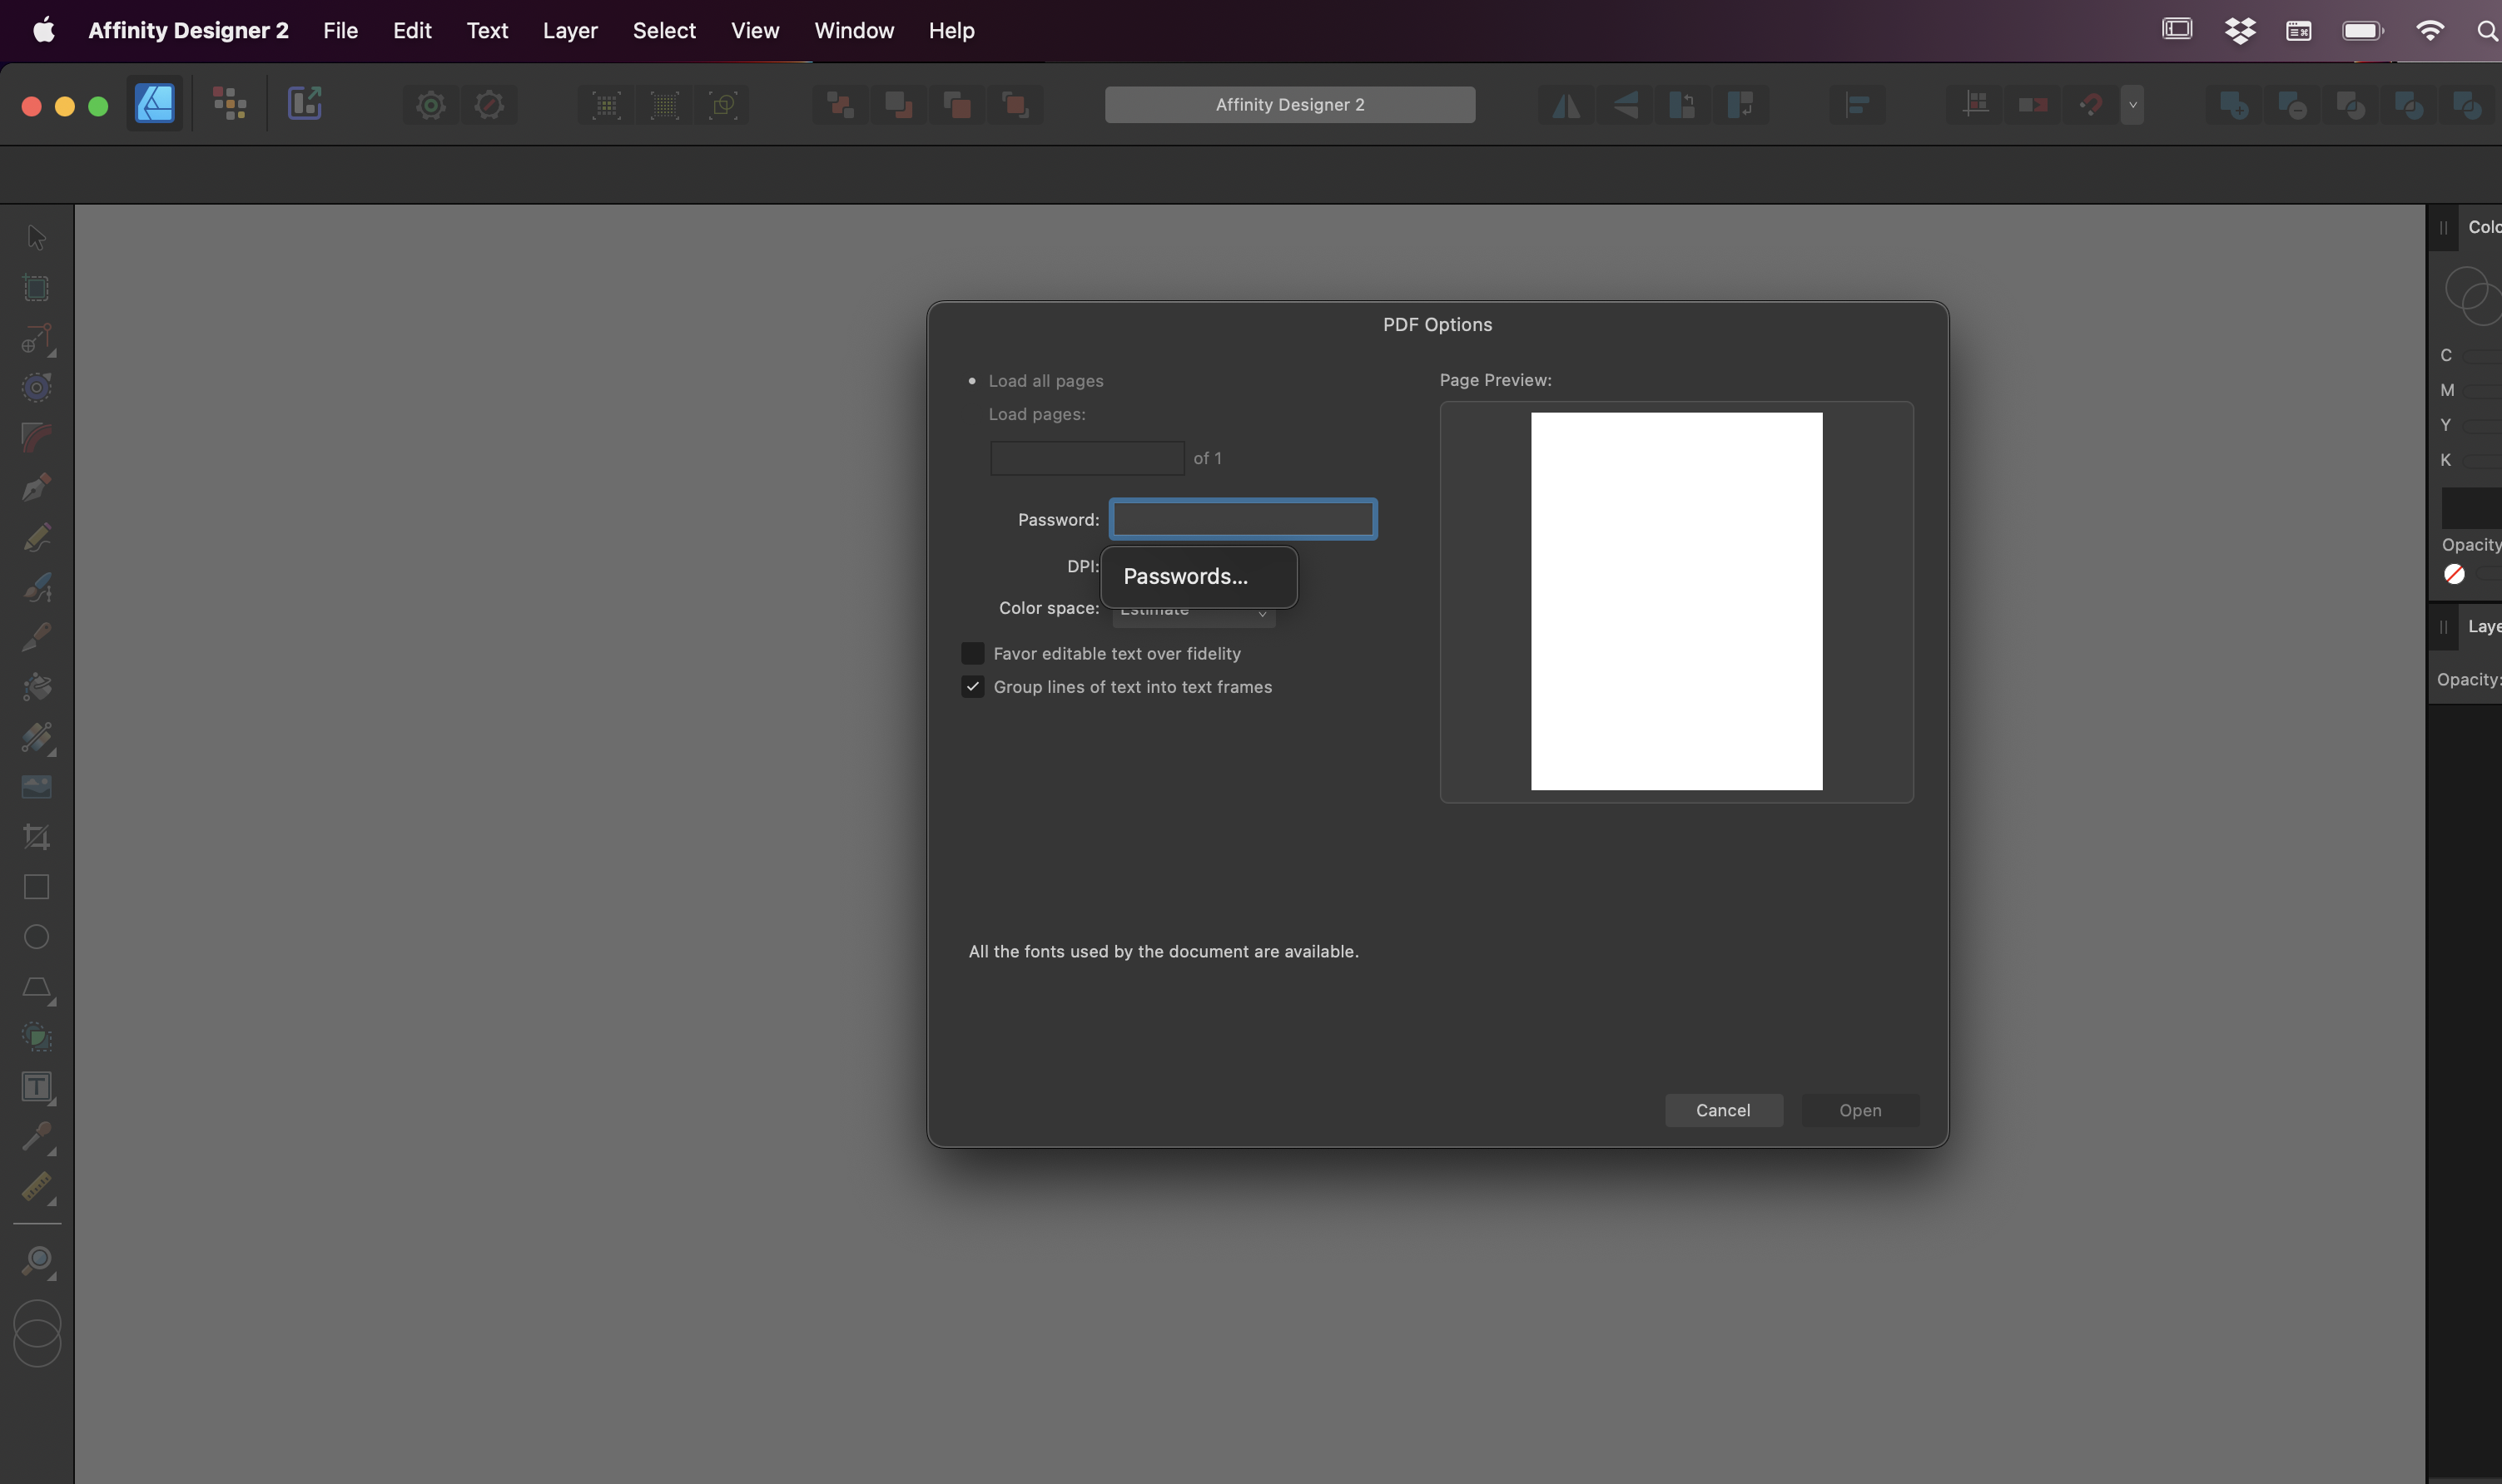The height and width of the screenshot is (1484, 2502).
Task: Select the Corner tool
Action: tap(36, 437)
